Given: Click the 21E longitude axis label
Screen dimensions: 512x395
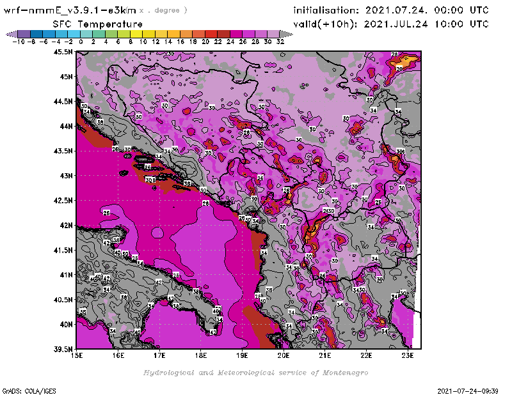Looking at the screenshot, I should tap(325, 355).
